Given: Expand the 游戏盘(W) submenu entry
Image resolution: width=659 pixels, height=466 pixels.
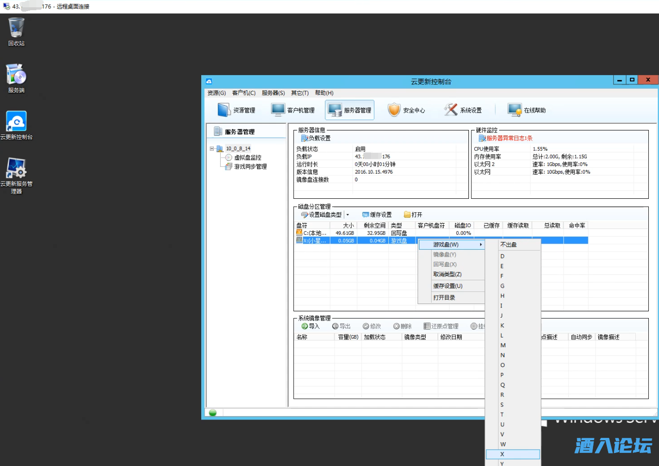Looking at the screenshot, I should pyautogui.click(x=451, y=245).
